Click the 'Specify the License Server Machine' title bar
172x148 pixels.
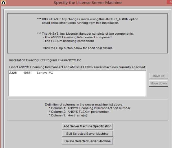click(87, 3)
